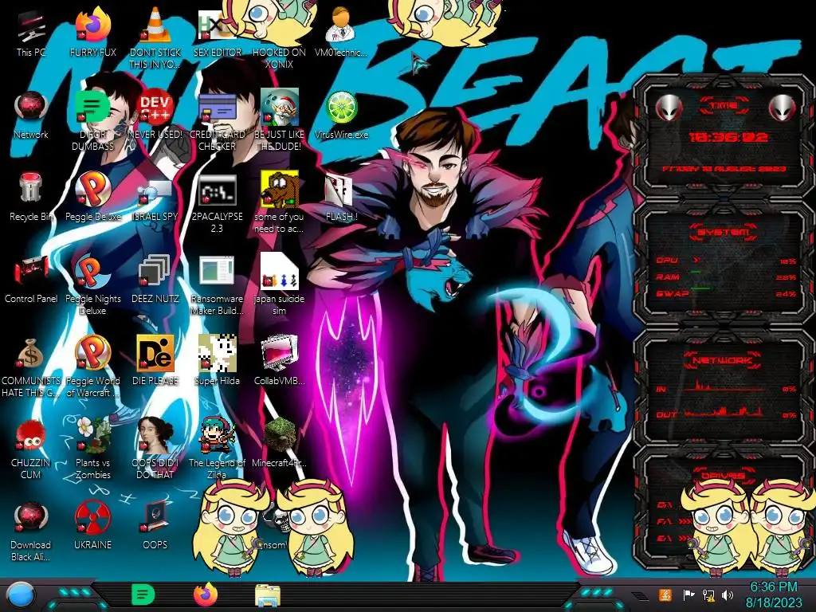Open the OOPS headset laptop icon
Viewport: 816px width, 612px height.
click(155, 526)
